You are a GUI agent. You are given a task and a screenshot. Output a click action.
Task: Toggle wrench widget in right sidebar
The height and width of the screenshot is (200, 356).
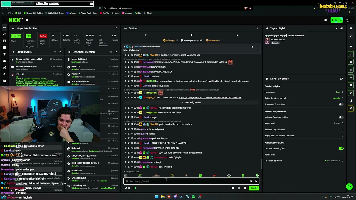pyautogui.click(x=351, y=93)
